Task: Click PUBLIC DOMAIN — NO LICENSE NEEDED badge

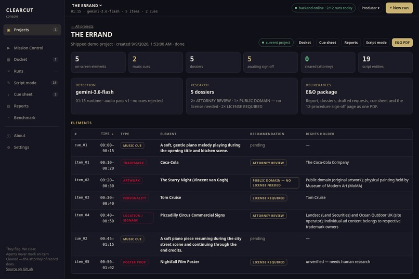Action: (x=274, y=183)
